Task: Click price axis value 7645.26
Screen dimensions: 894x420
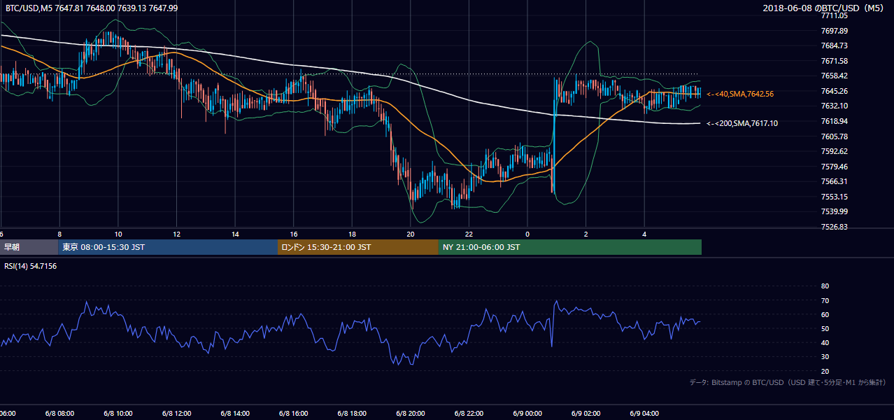Action: coord(834,91)
